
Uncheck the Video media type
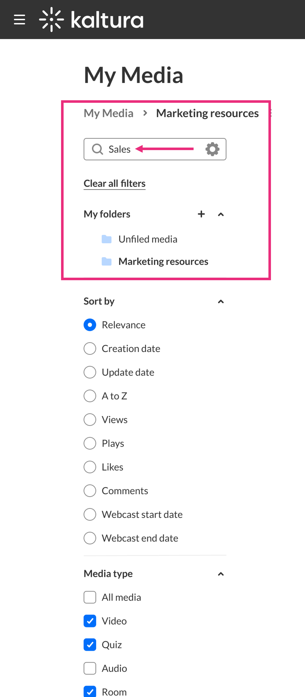tap(90, 621)
